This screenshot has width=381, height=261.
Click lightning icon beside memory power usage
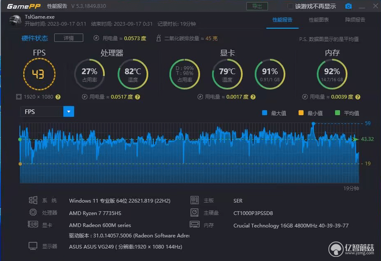(x=305, y=97)
